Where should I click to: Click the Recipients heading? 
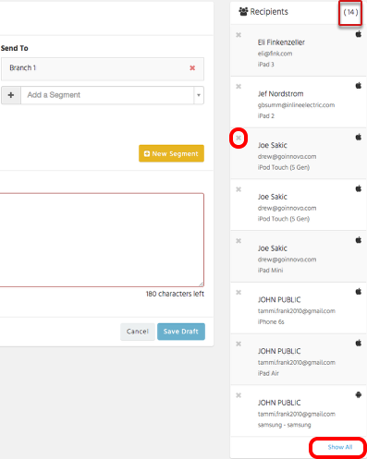(269, 12)
